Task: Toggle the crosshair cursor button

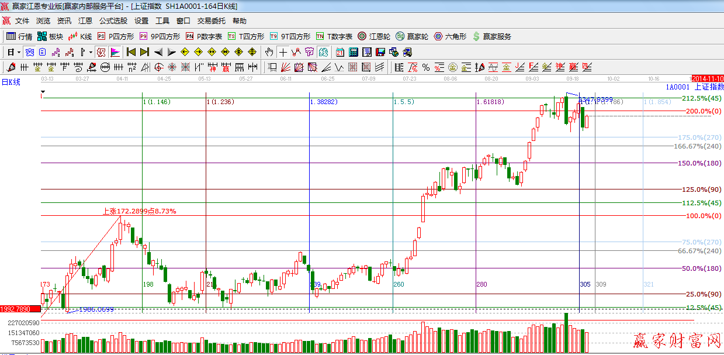Action: point(283,52)
